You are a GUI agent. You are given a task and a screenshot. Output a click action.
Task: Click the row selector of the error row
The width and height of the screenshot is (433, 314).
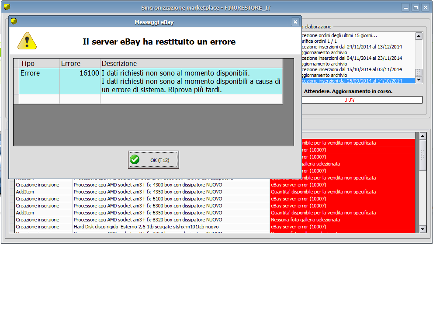16,81
